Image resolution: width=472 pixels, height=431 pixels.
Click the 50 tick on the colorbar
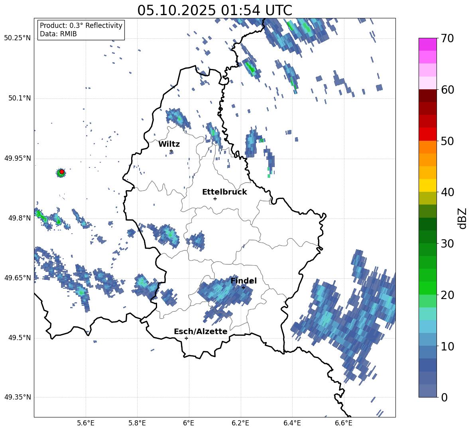pyautogui.click(x=447, y=141)
